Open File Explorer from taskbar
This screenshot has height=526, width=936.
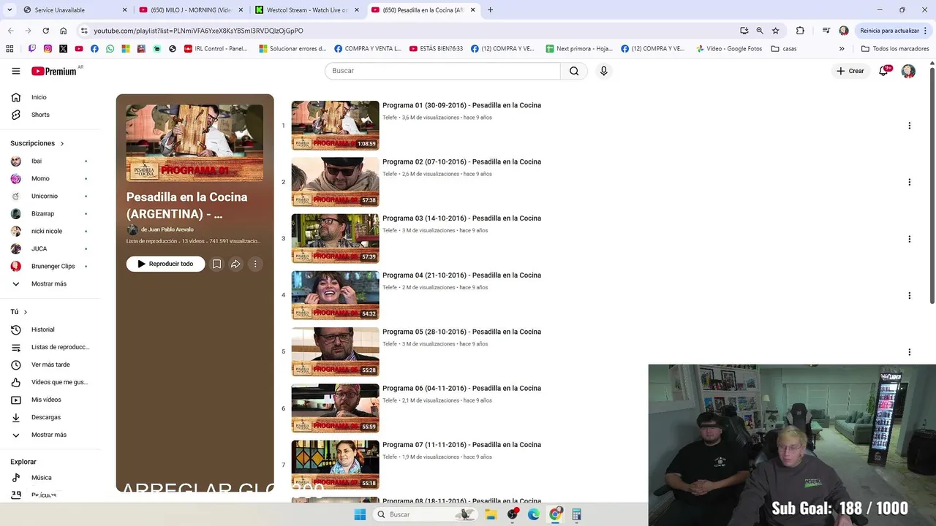(x=491, y=514)
